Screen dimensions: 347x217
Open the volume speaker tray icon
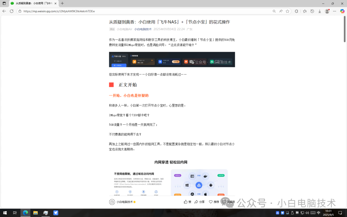pyautogui.click(x=307, y=213)
